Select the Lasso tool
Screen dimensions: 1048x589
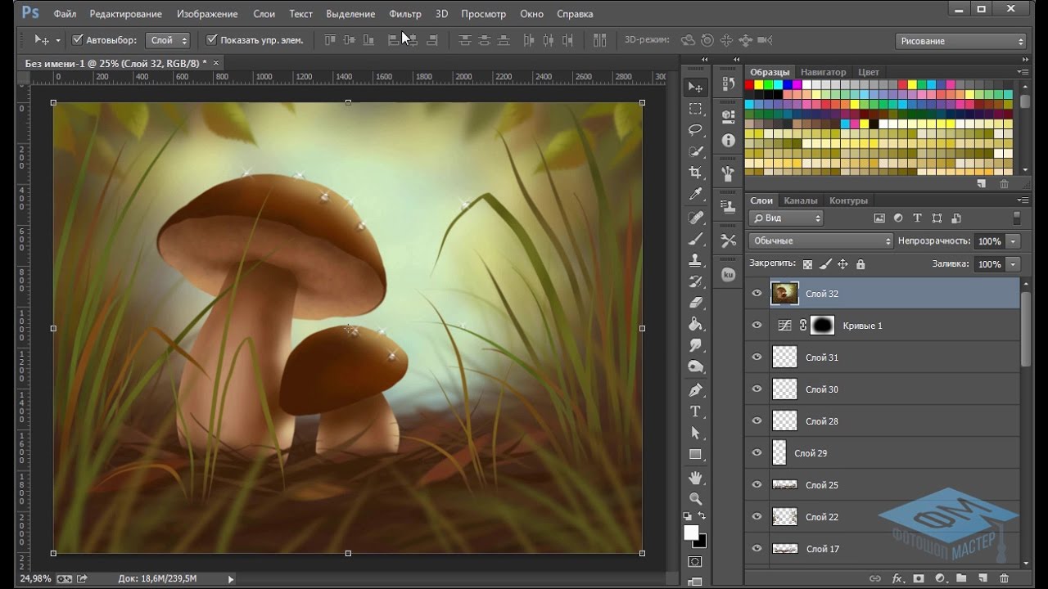(695, 130)
